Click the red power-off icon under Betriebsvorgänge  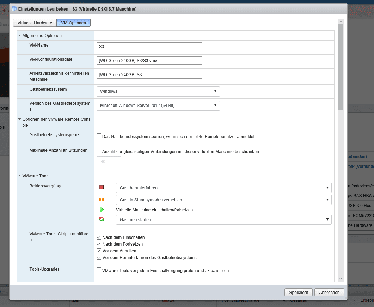pos(102,188)
